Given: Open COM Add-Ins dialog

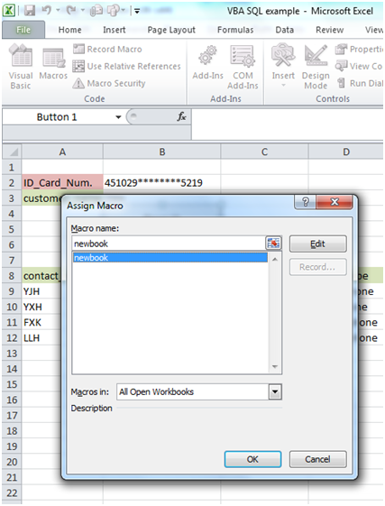Looking at the screenshot, I should click(243, 67).
